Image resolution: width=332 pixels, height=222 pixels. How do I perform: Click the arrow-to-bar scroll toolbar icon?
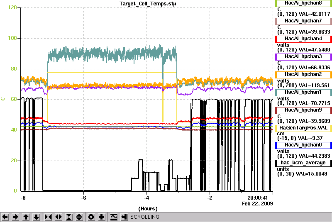point(124,217)
